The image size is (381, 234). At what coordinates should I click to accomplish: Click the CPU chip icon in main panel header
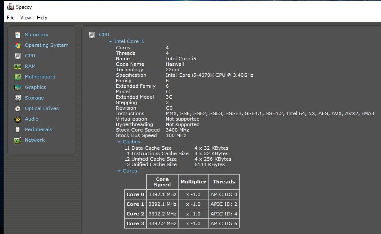tap(92, 35)
